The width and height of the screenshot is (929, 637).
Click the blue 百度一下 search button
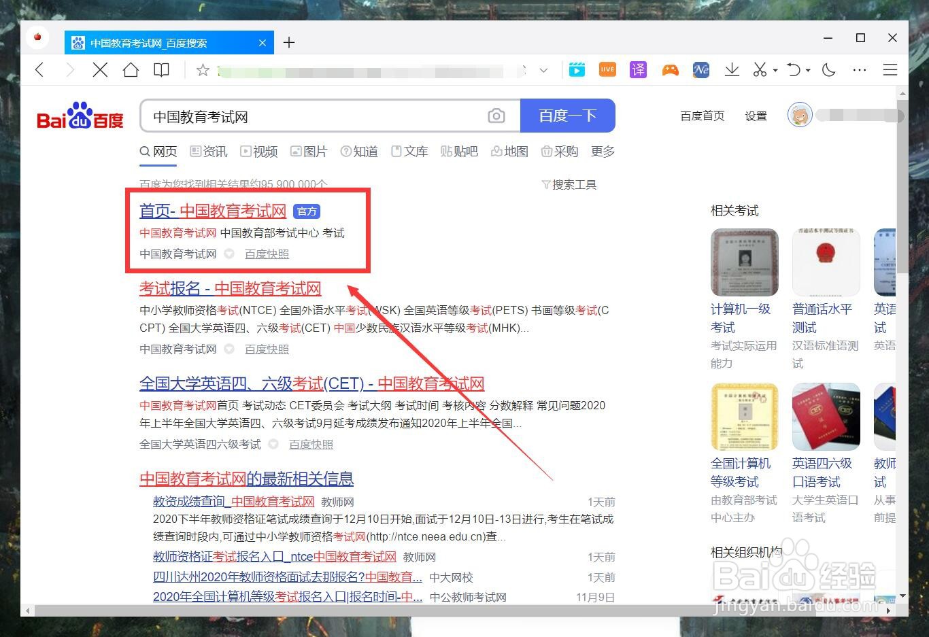(568, 116)
